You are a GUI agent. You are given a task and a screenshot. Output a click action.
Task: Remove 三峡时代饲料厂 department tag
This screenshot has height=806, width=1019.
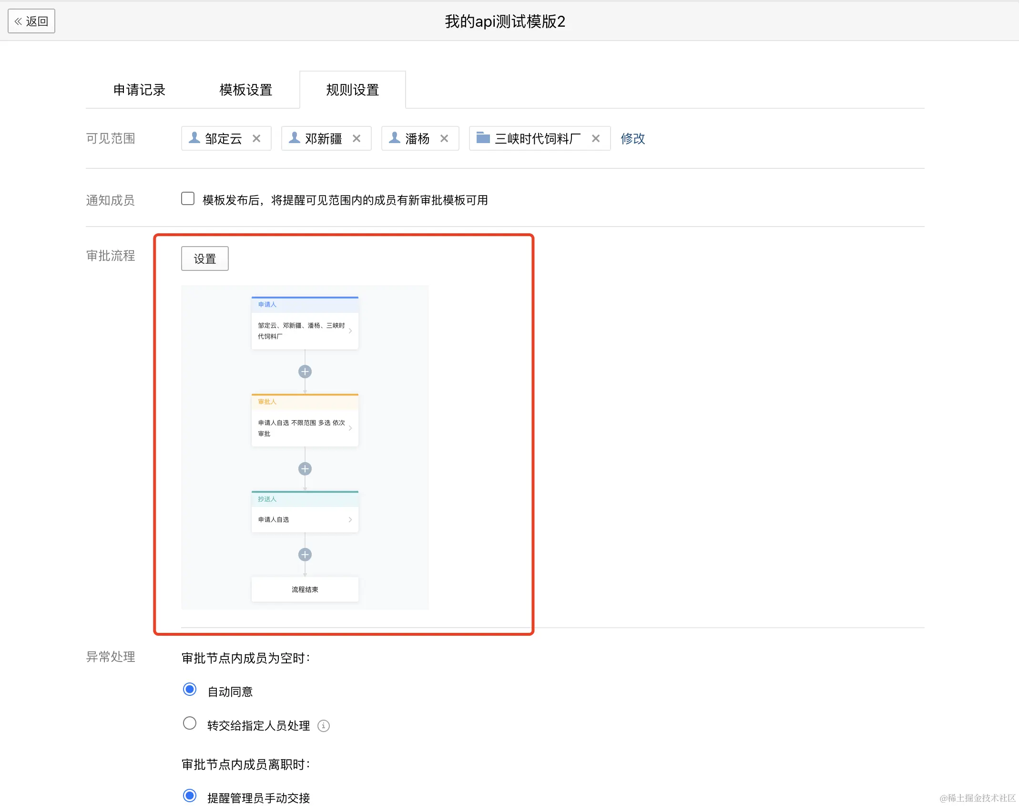pyautogui.click(x=596, y=139)
